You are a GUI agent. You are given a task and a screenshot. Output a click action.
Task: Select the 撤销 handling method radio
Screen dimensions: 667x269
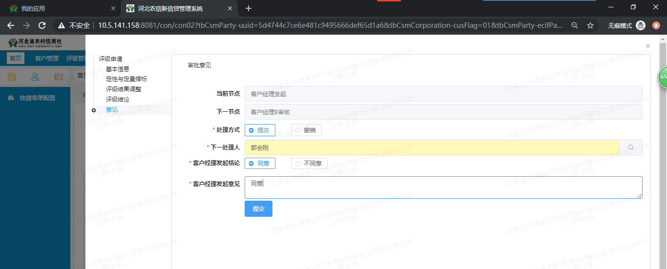[306, 130]
